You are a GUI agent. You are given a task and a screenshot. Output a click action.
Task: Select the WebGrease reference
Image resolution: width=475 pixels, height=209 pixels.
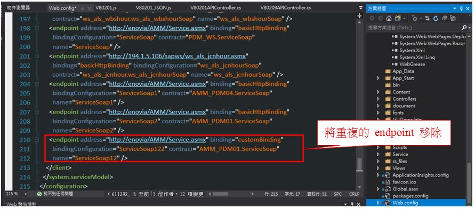click(x=412, y=64)
